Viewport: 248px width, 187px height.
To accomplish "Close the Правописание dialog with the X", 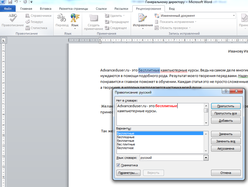I will point(236,91).
